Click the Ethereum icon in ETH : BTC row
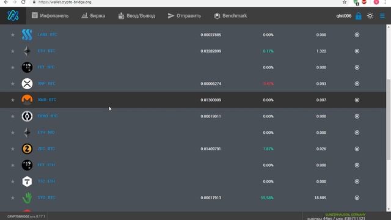This screenshot has height=220, width=391. [27, 51]
